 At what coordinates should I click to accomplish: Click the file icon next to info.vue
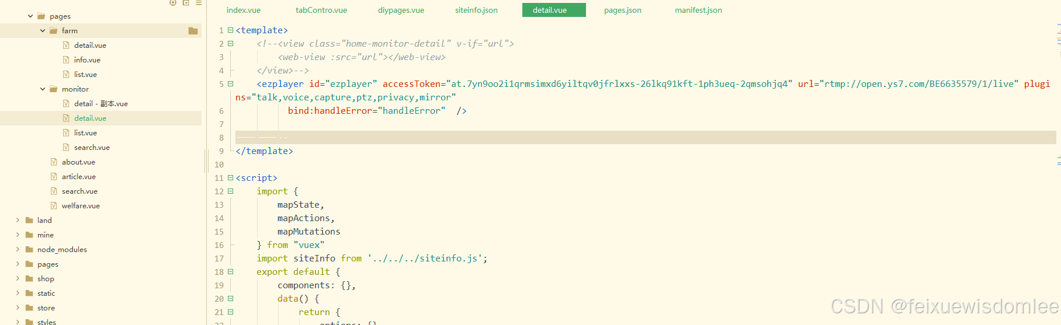(x=66, y=60)
